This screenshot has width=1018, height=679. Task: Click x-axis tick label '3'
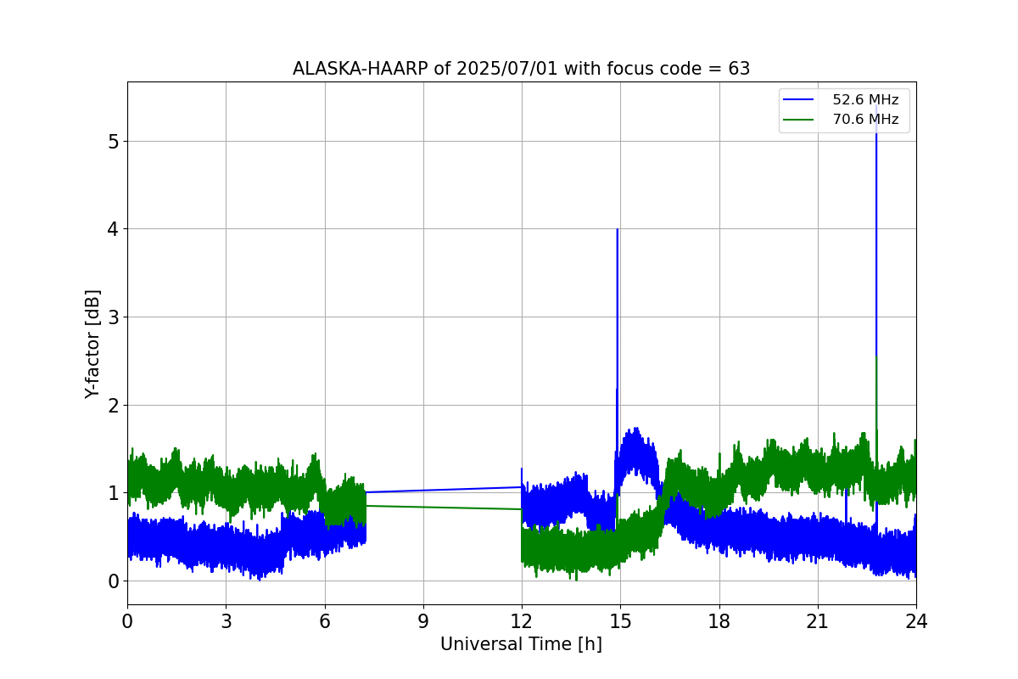click(226, 621)
